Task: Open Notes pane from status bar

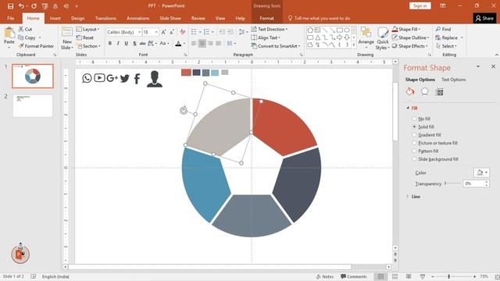Action: click(x=325, y=276)
